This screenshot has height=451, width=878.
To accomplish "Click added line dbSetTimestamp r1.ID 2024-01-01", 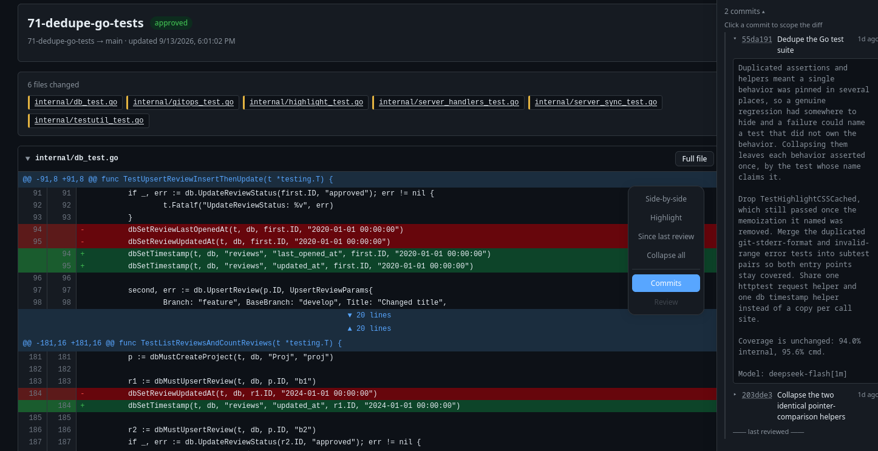I will (x=367, y=406).
